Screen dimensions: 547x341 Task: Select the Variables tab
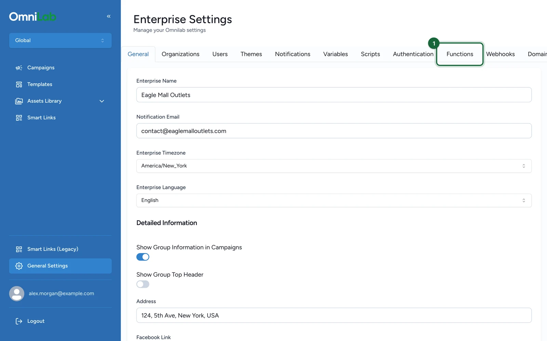[x=336, y=54]
